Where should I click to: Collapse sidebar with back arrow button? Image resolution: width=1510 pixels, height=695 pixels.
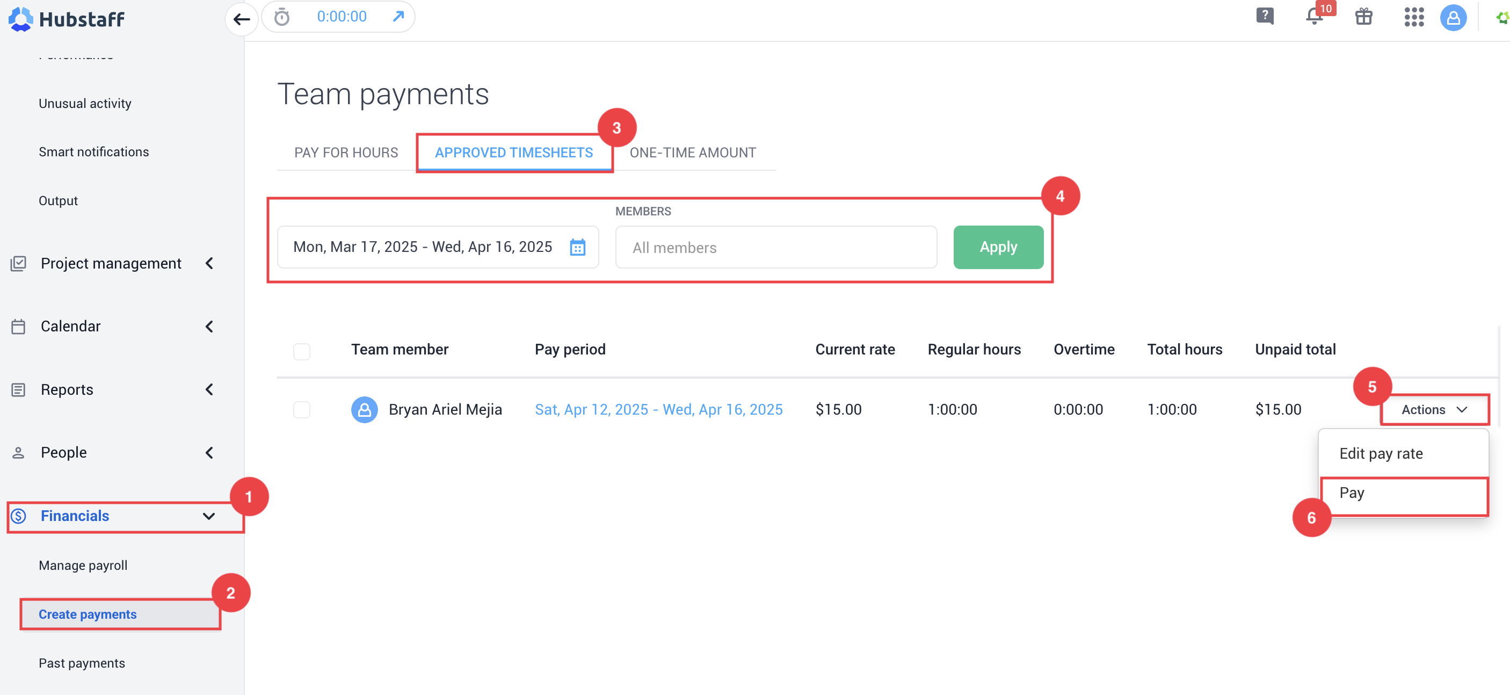242,19
